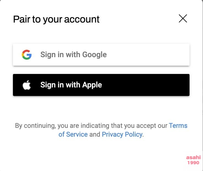The width and height of the screenshot is (203, 171).
Task: Open the Privacy Policy link
Action: point(122,134)
